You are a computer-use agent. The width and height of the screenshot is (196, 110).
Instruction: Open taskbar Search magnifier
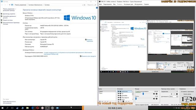pyautogui.click(x=7, y=108)
